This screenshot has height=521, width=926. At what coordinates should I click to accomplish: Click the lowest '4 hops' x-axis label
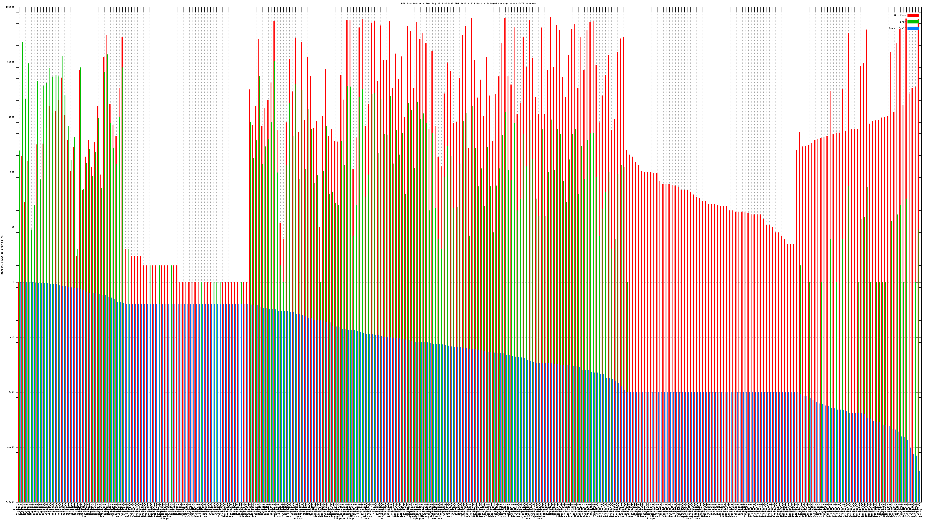click(x=298, y=519)
